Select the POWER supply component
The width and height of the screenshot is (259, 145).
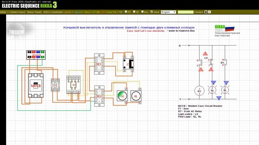pos(36,55)
